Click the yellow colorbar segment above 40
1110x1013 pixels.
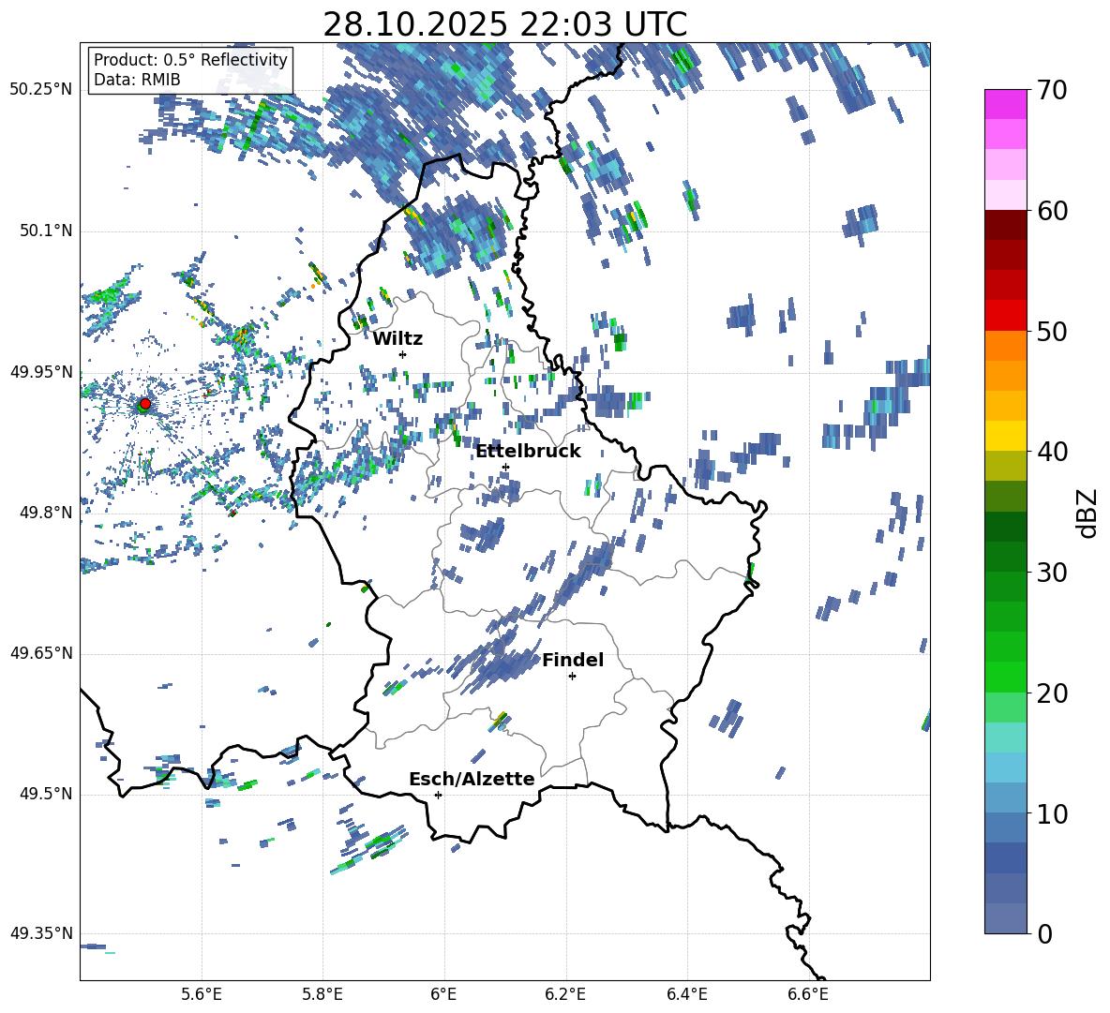coord(1005,436)
